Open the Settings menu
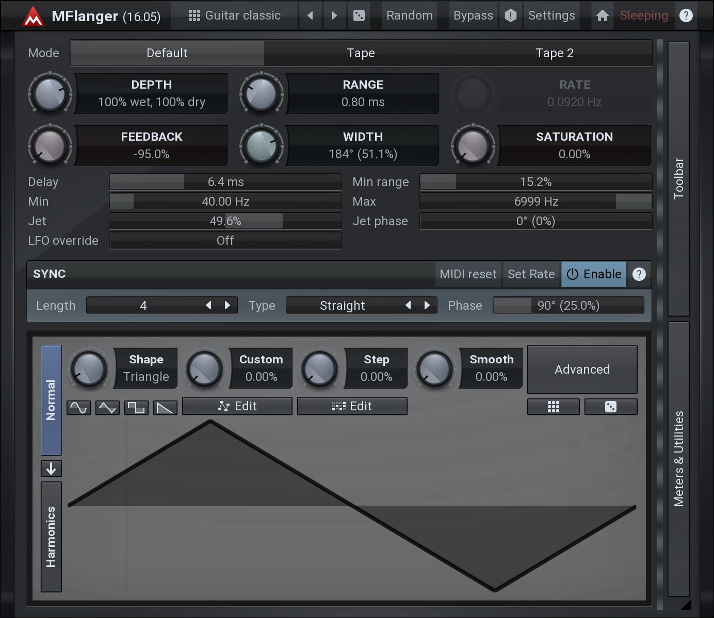Viewport: 714px width, 618px height. (x=551, y=15)
